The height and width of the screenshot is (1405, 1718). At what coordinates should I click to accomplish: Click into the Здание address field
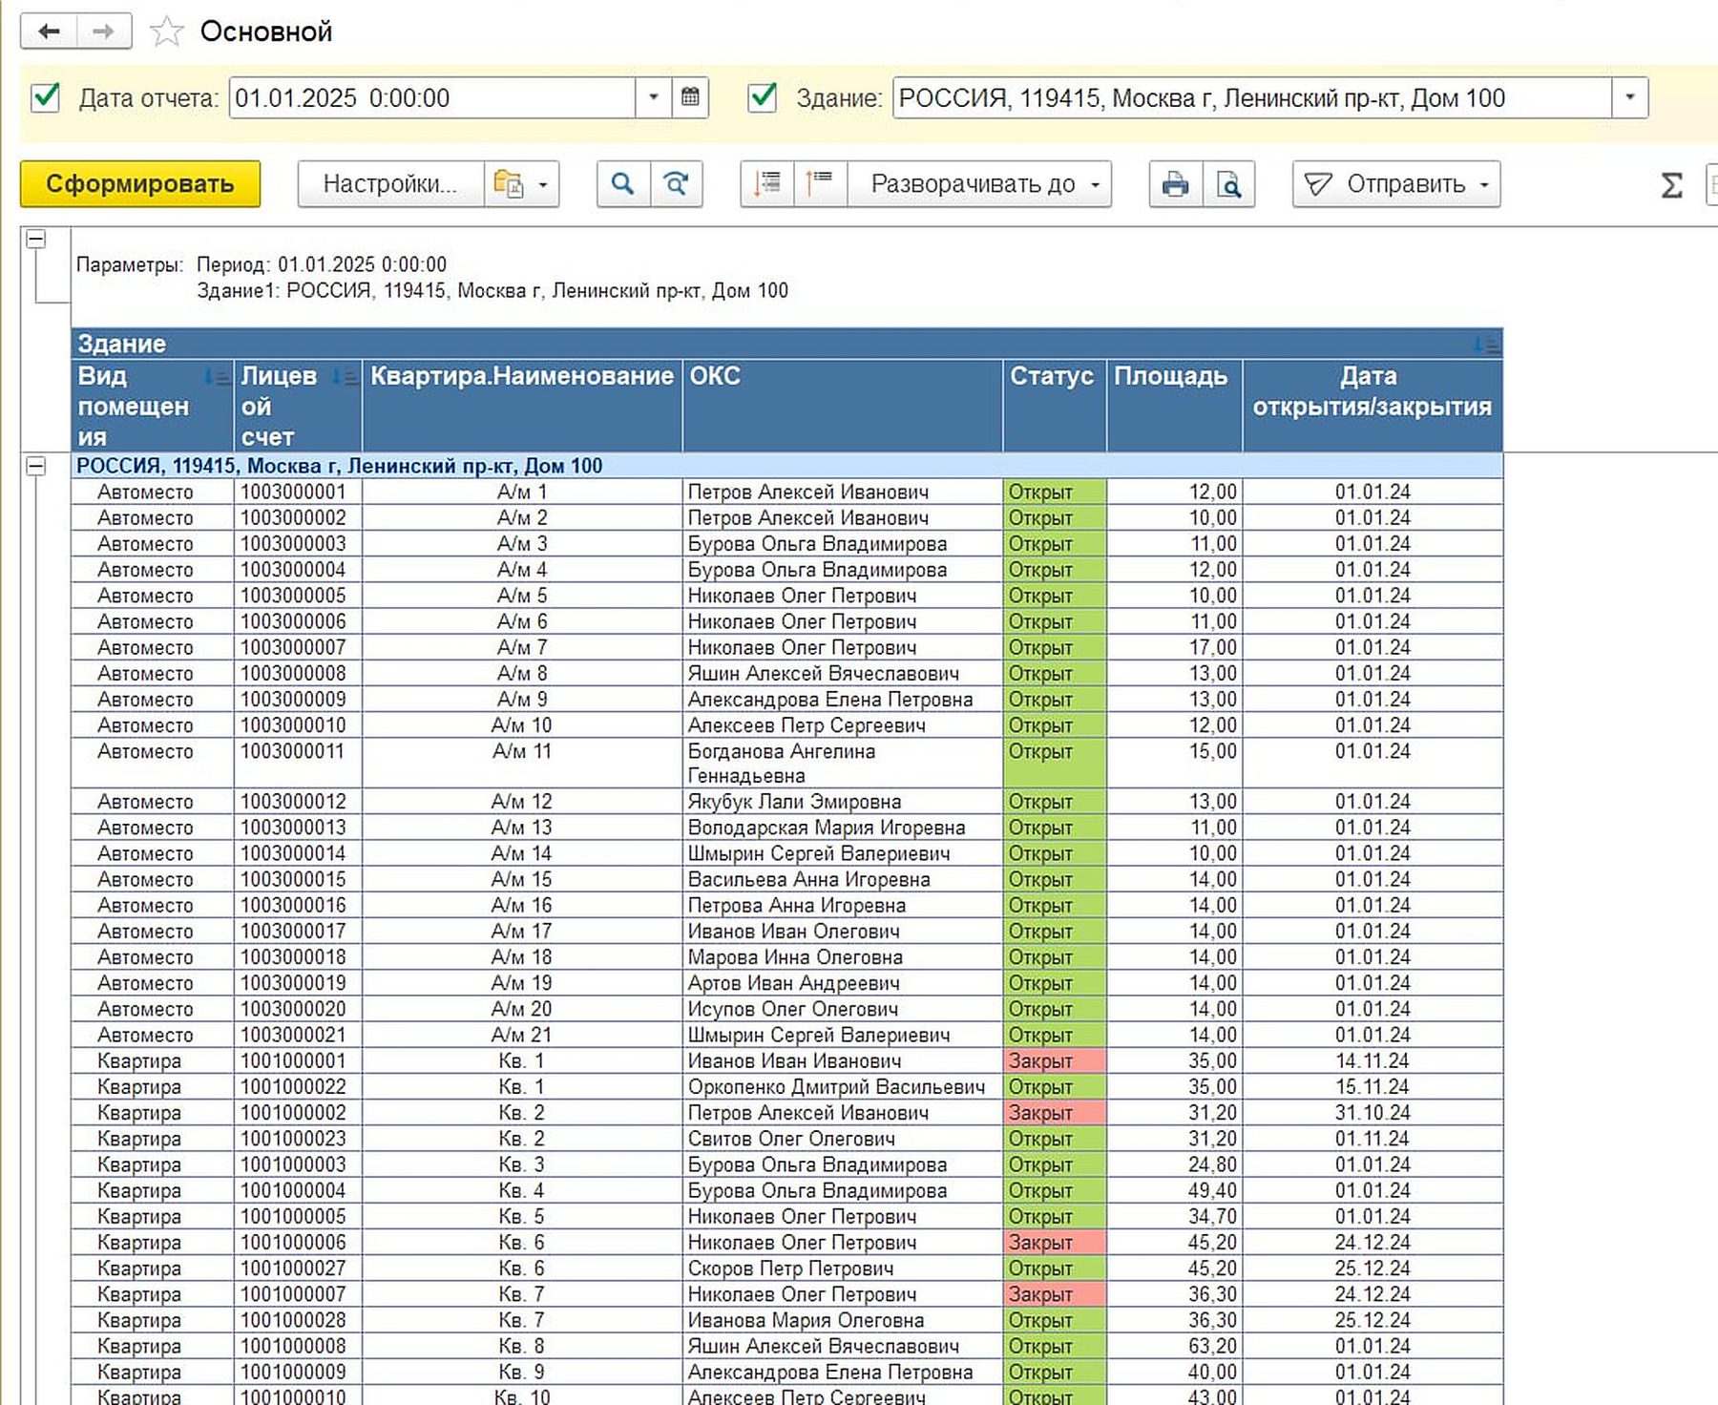coord(1252,97)
